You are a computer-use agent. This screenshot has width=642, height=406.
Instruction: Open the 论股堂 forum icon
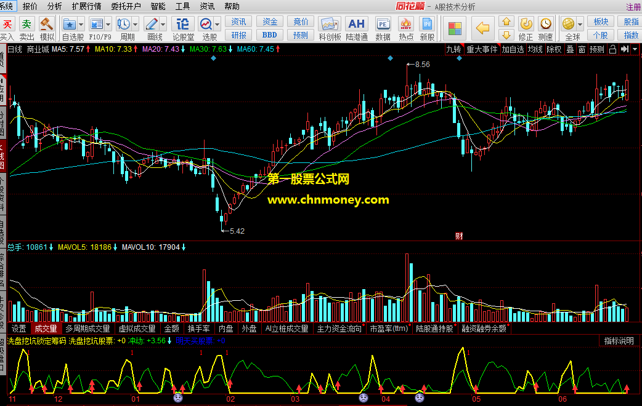pyautogui.click(x=182, y=25)
